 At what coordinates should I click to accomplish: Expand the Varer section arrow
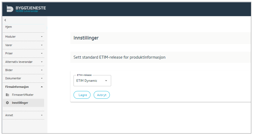(42, 45)
